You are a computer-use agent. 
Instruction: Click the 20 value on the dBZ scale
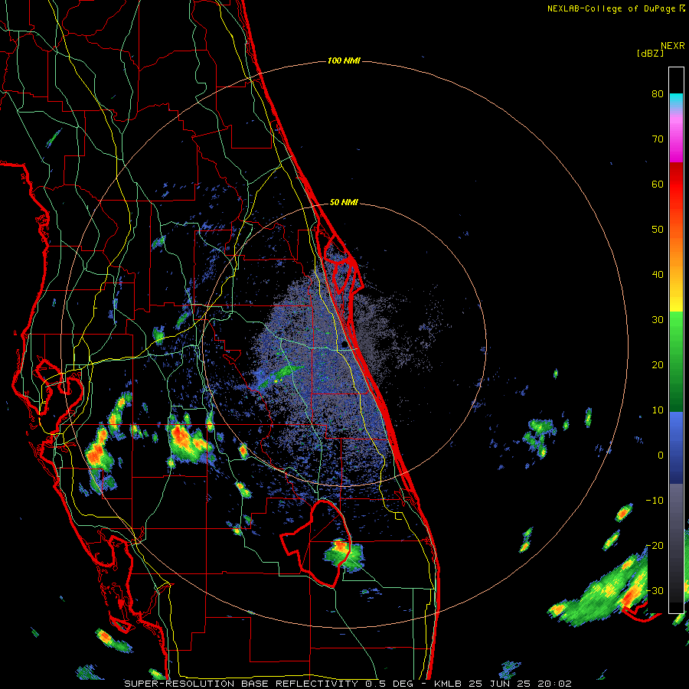pyautogui.click(x=658, y=365)
